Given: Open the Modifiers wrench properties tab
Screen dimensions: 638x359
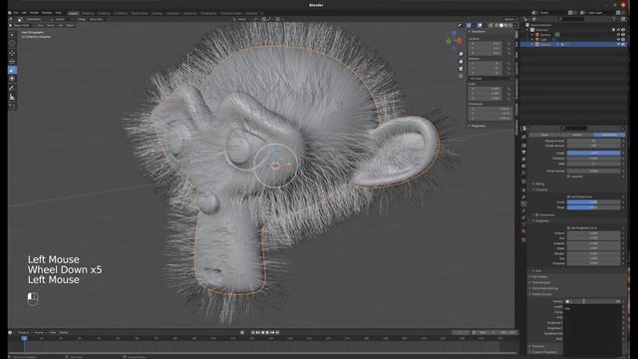Looking at the screenshot, I should point(524,197).
